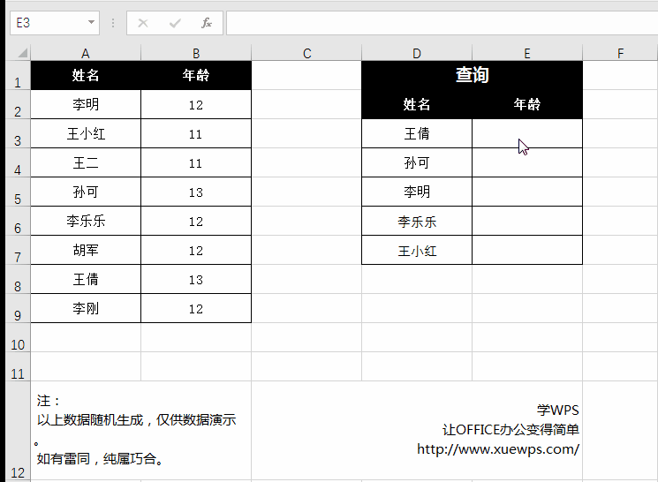
Task: Click the http://www.xuewps.com/ text
Action: [498, 449]
